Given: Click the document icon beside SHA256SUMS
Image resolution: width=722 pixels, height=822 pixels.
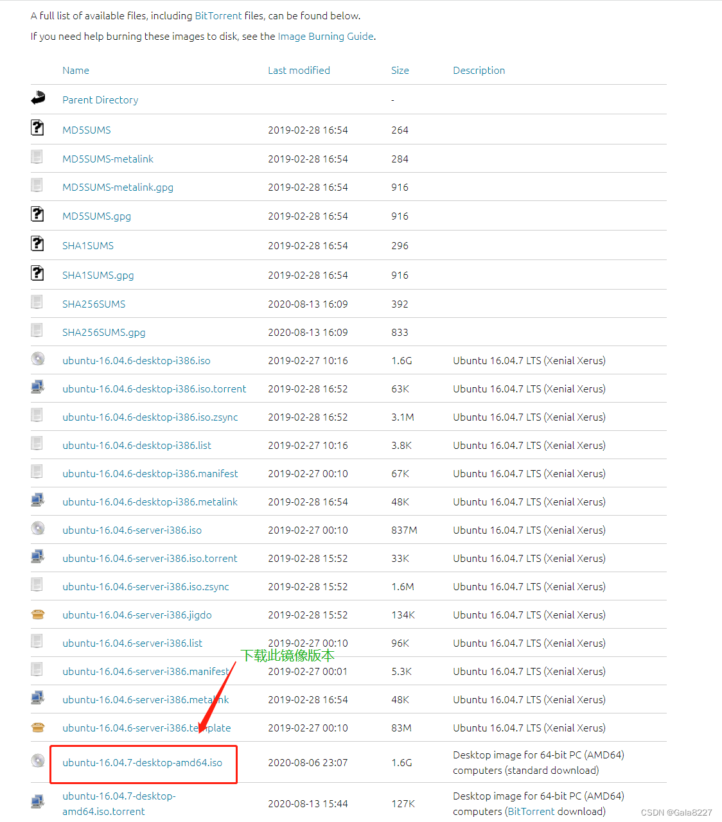Looking at the screenshot, I should point(37,302).
